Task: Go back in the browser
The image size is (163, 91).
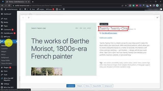Action: tap(2, 6)
